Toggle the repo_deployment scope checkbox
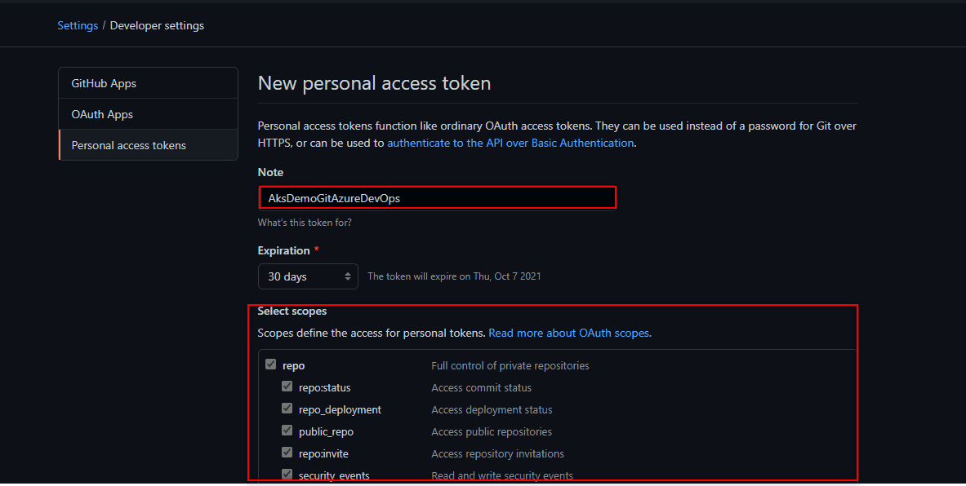Image resolution: width=966 pixels, height=486 pixels. tap(287, 409)
